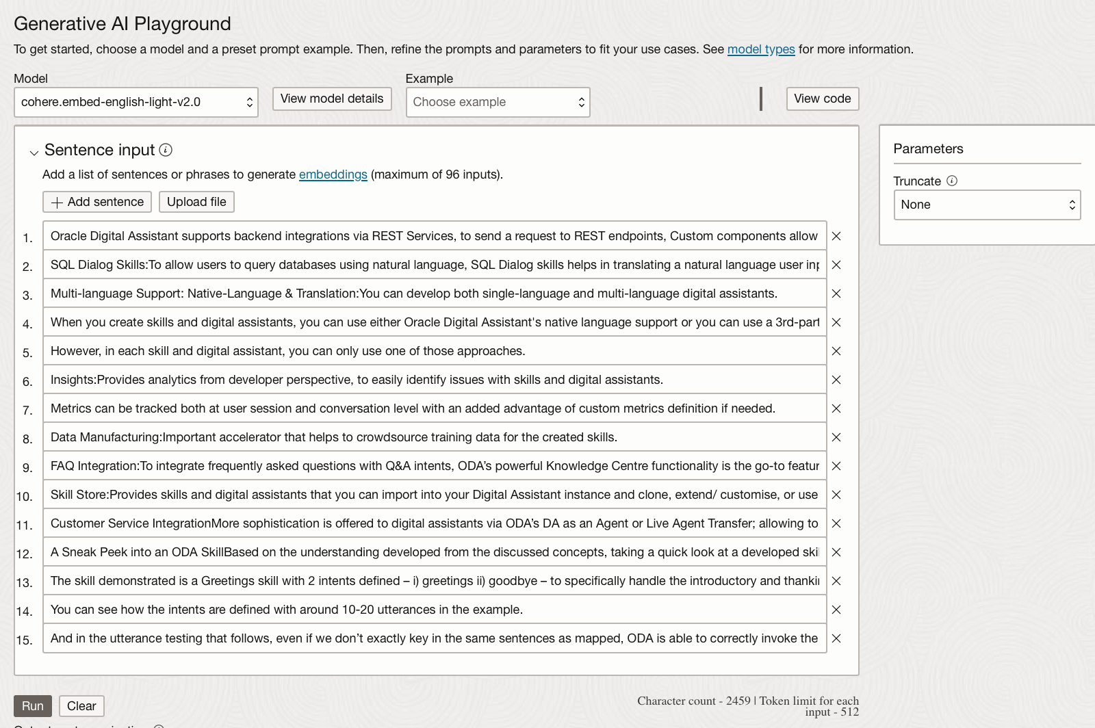Edit sentence 14 about intent utterances
1095x728 pixels.
[433, 609]
